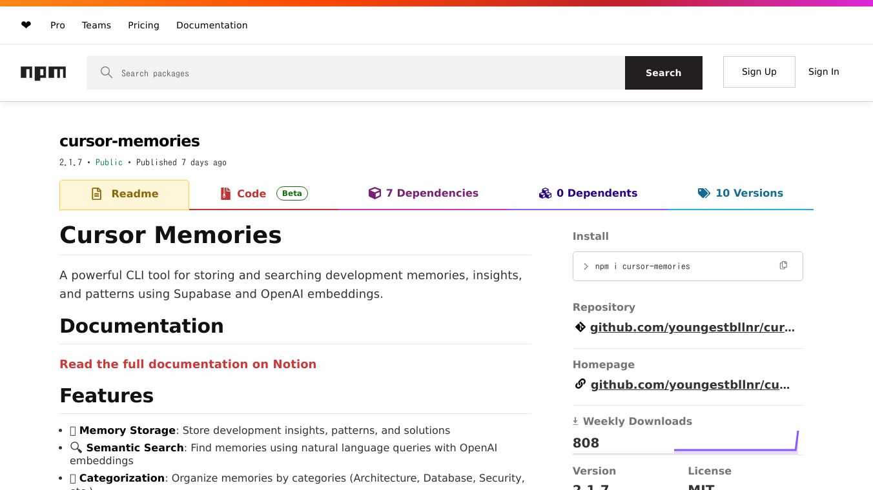
Task: Click the Public label under package name
Action: pos(109,162)
